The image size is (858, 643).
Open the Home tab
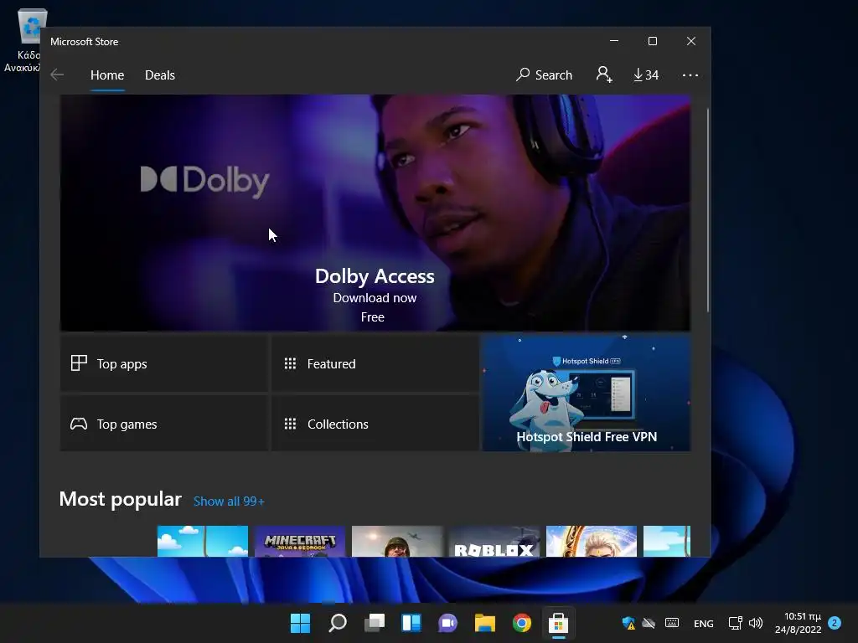pos(107,75)
